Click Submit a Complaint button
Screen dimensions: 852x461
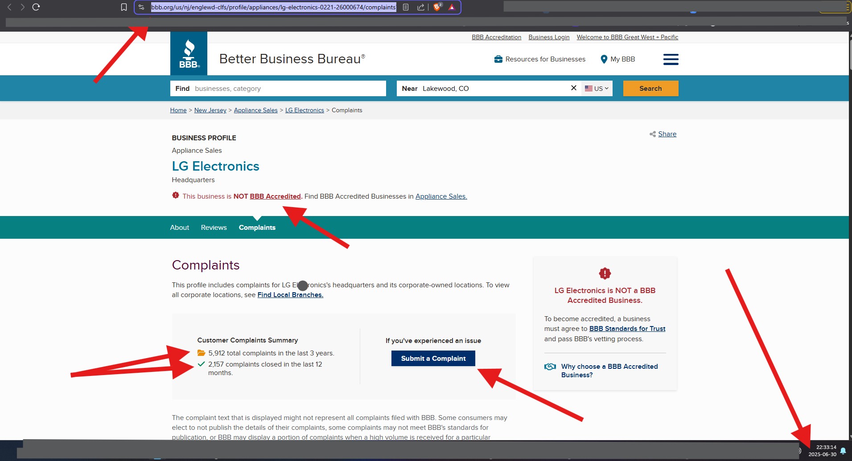click(433, 358)
